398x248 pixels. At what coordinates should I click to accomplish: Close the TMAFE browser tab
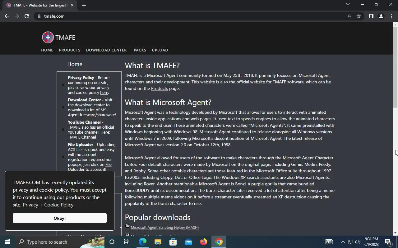pyautogui.click(x=72, y=5)
